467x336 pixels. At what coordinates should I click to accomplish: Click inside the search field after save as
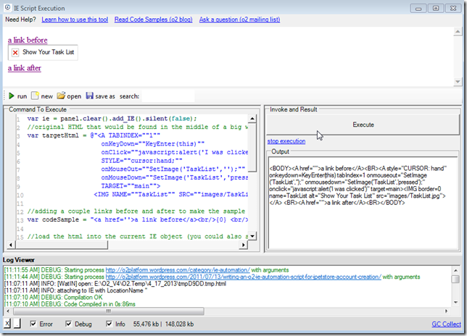167,96
